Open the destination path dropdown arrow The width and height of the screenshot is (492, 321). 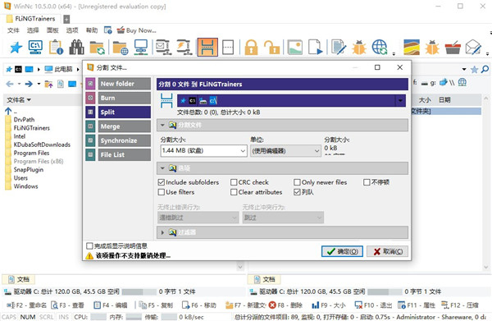(x=400, y=101)
